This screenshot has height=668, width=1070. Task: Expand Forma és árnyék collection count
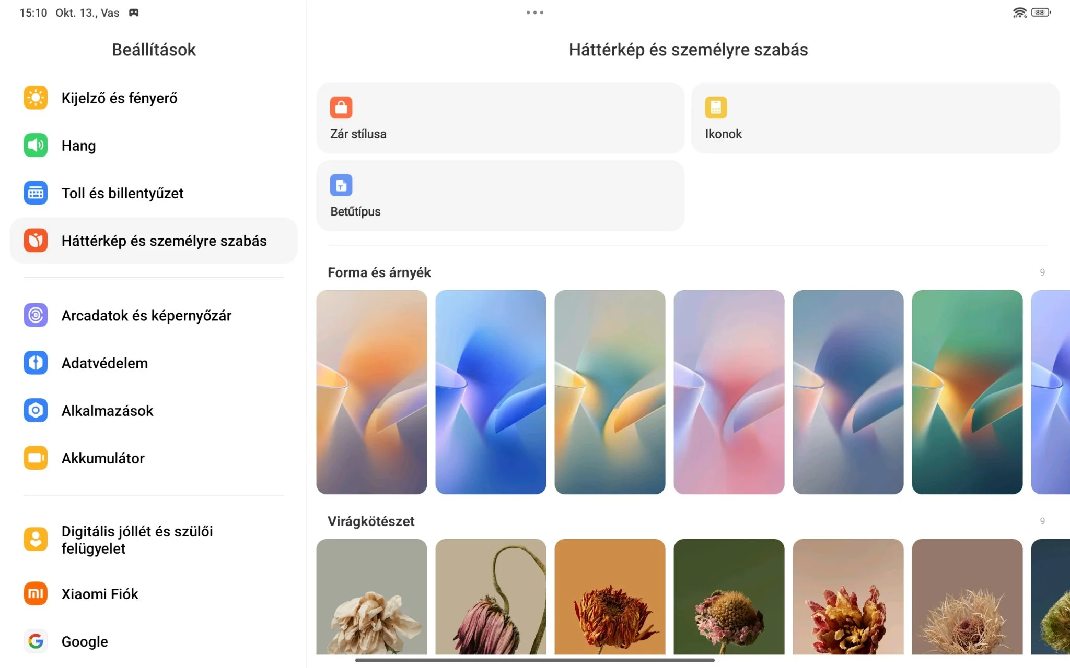point(1042,272)
